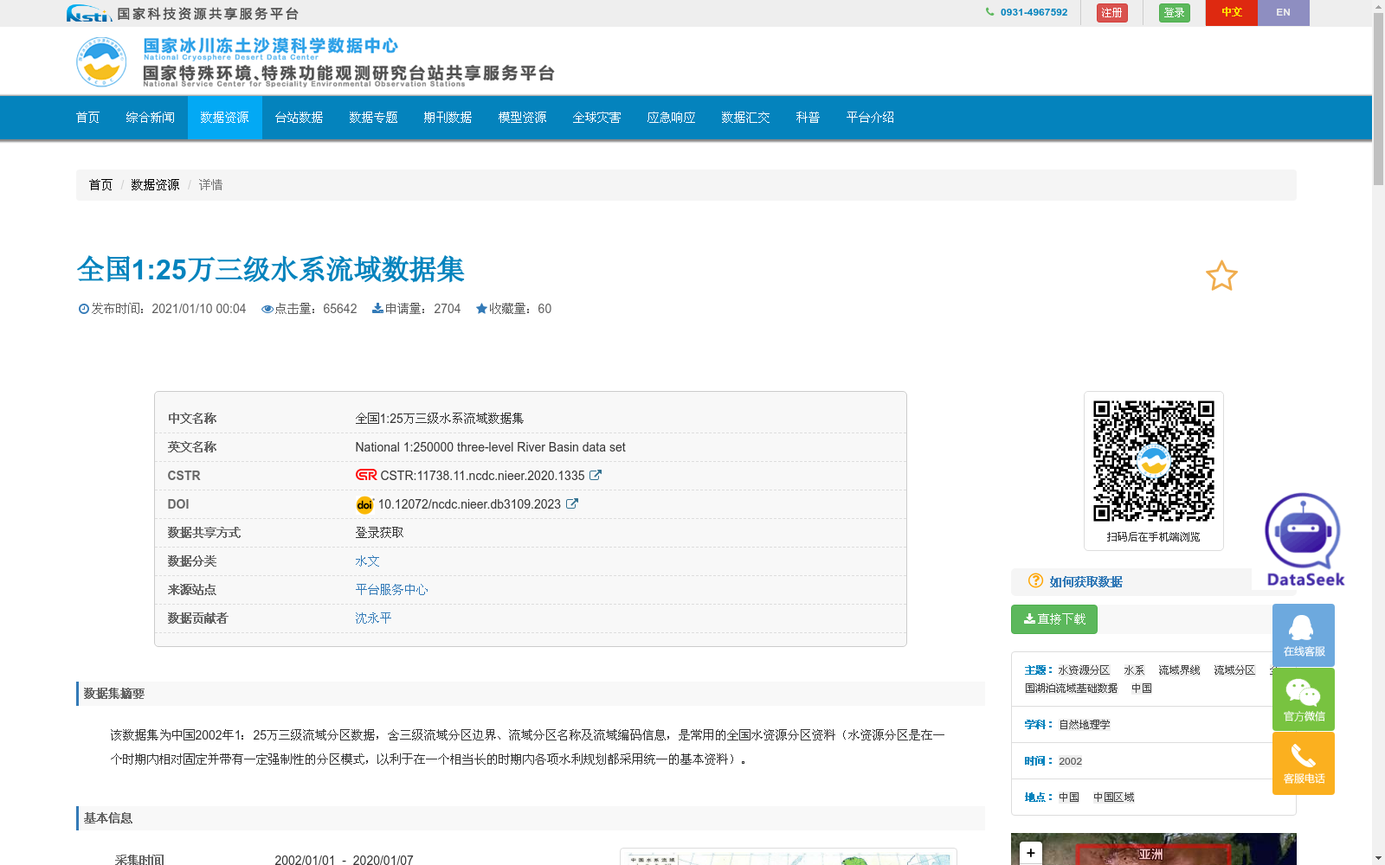Click the 流域分区 theme tag
This screenshot has height=865, width=1385.
click(1234, 670)
